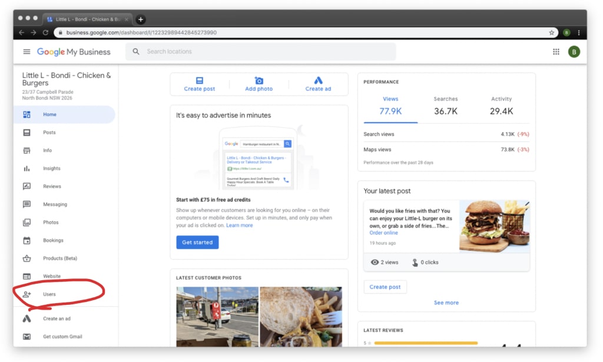Open the Messaging chat icon

(26, 204)
